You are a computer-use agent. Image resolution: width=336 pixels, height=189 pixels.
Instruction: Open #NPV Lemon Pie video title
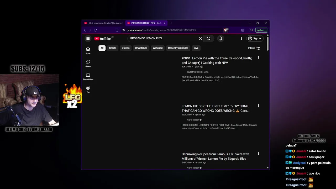(x=217, y=60)
